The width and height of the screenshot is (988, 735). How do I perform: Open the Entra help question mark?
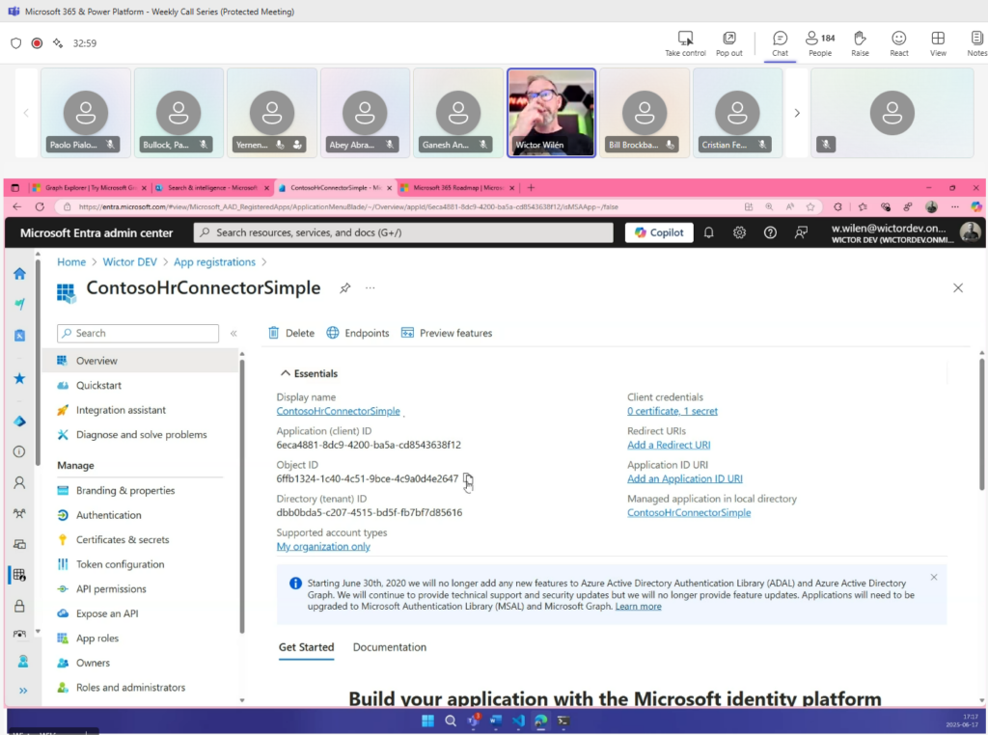pos(770,232)
